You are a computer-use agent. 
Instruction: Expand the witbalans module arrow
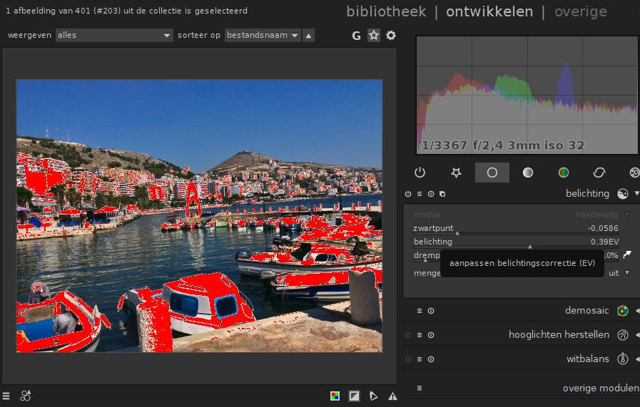(x=636, y=359)
